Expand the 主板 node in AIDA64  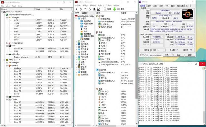(x=76, y=42)
